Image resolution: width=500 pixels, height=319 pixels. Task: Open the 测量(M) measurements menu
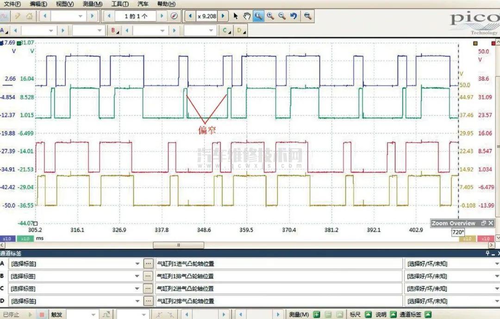[92, 4]
